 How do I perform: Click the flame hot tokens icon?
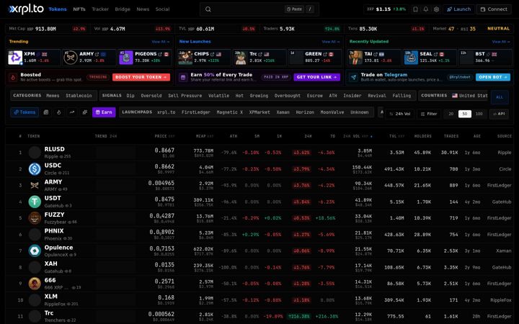point(59,112)
